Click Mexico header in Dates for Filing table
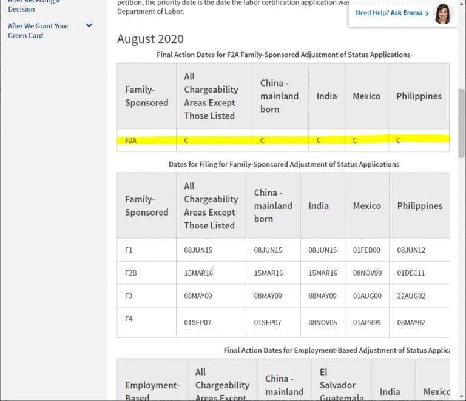Screen dimensions: 466x401 pos(366,205)
